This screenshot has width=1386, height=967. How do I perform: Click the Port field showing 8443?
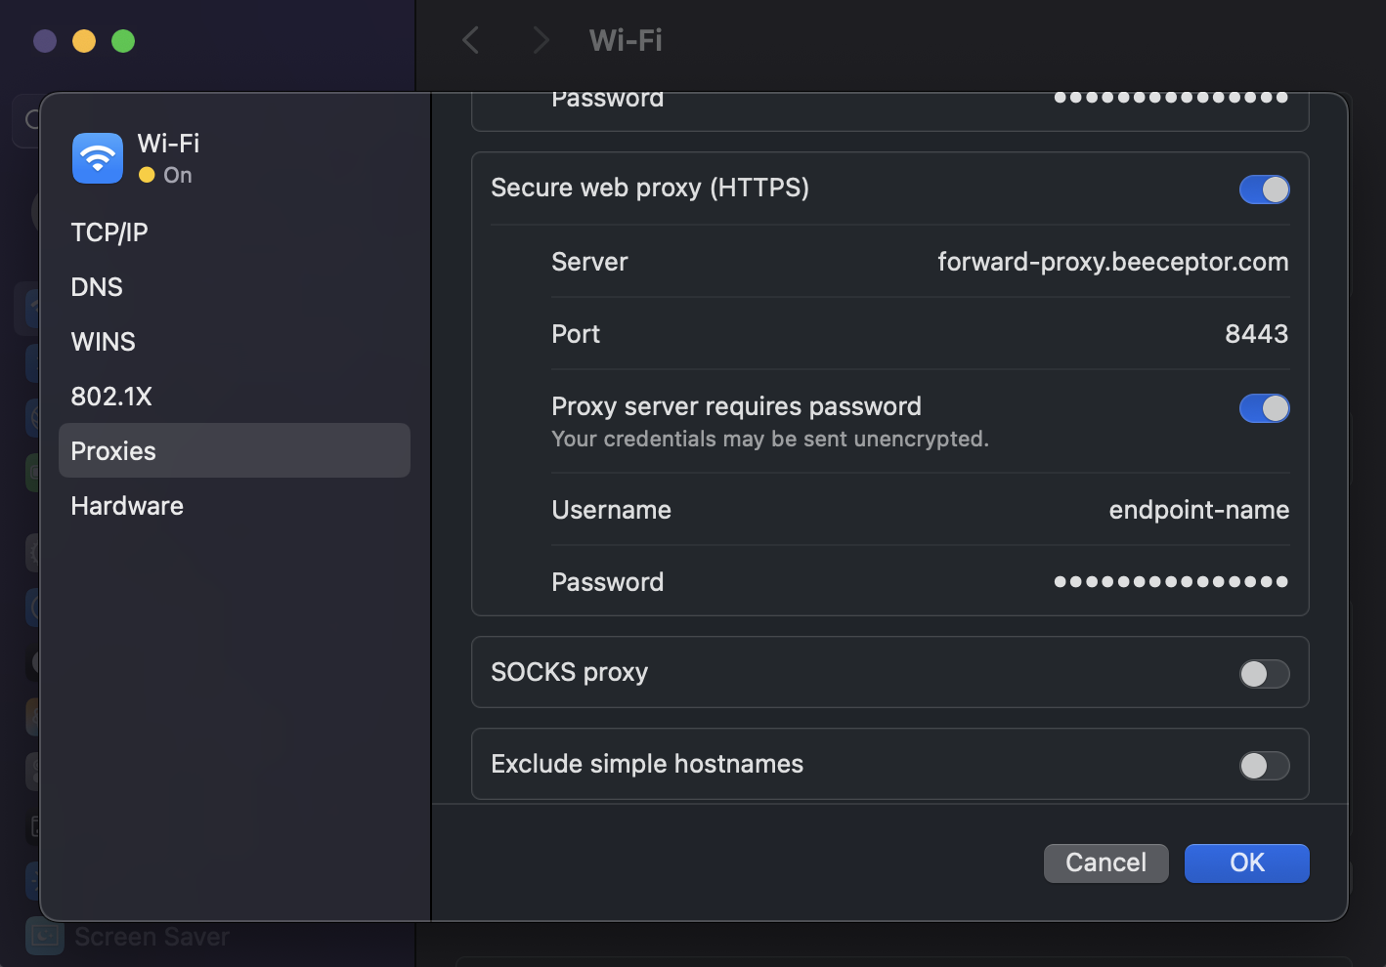pyautogui.click(x=1256, y=333)
